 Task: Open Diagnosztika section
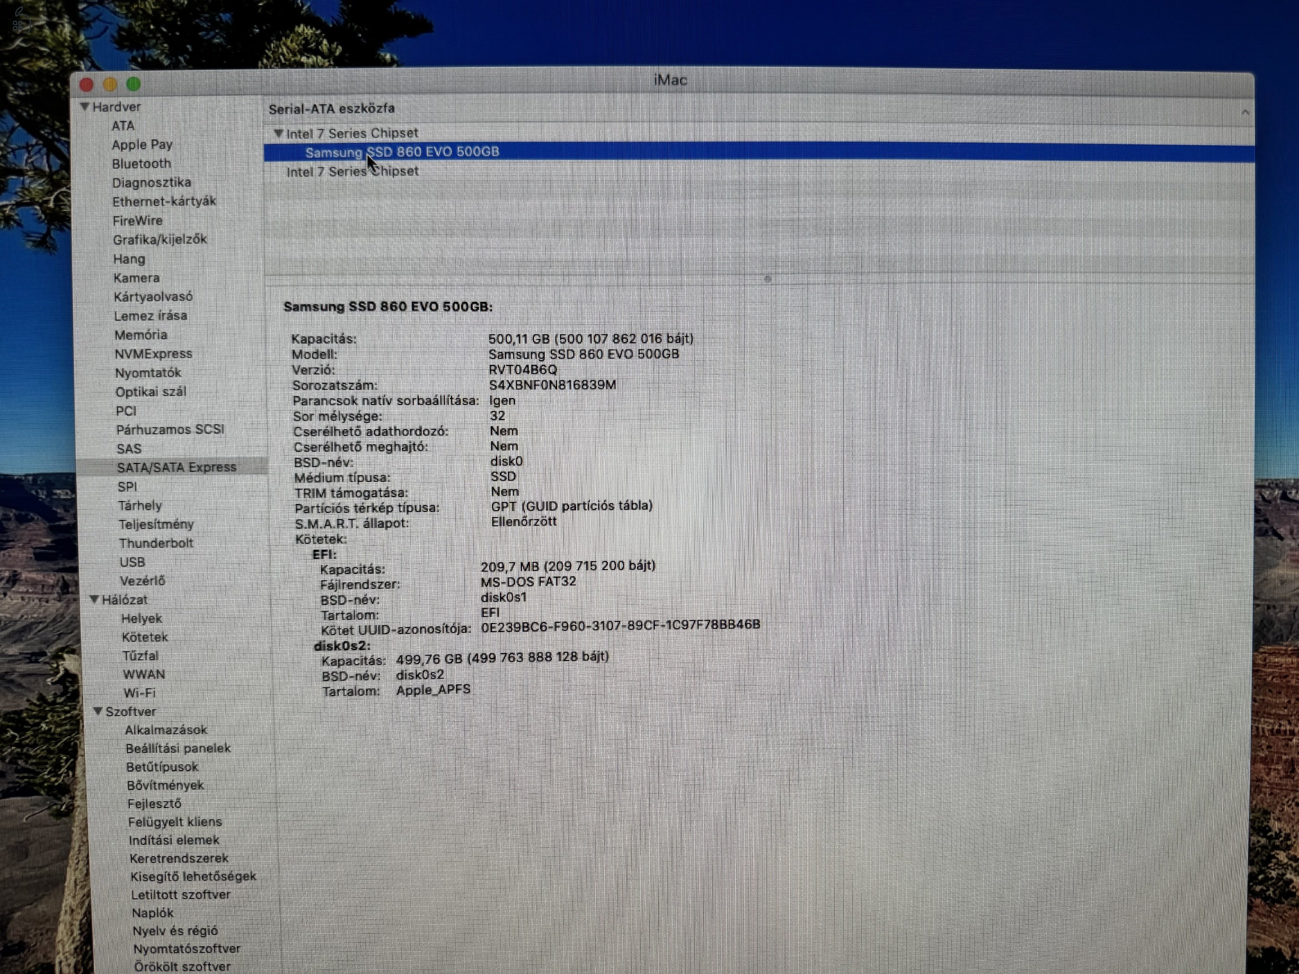[x=152, y=183]
